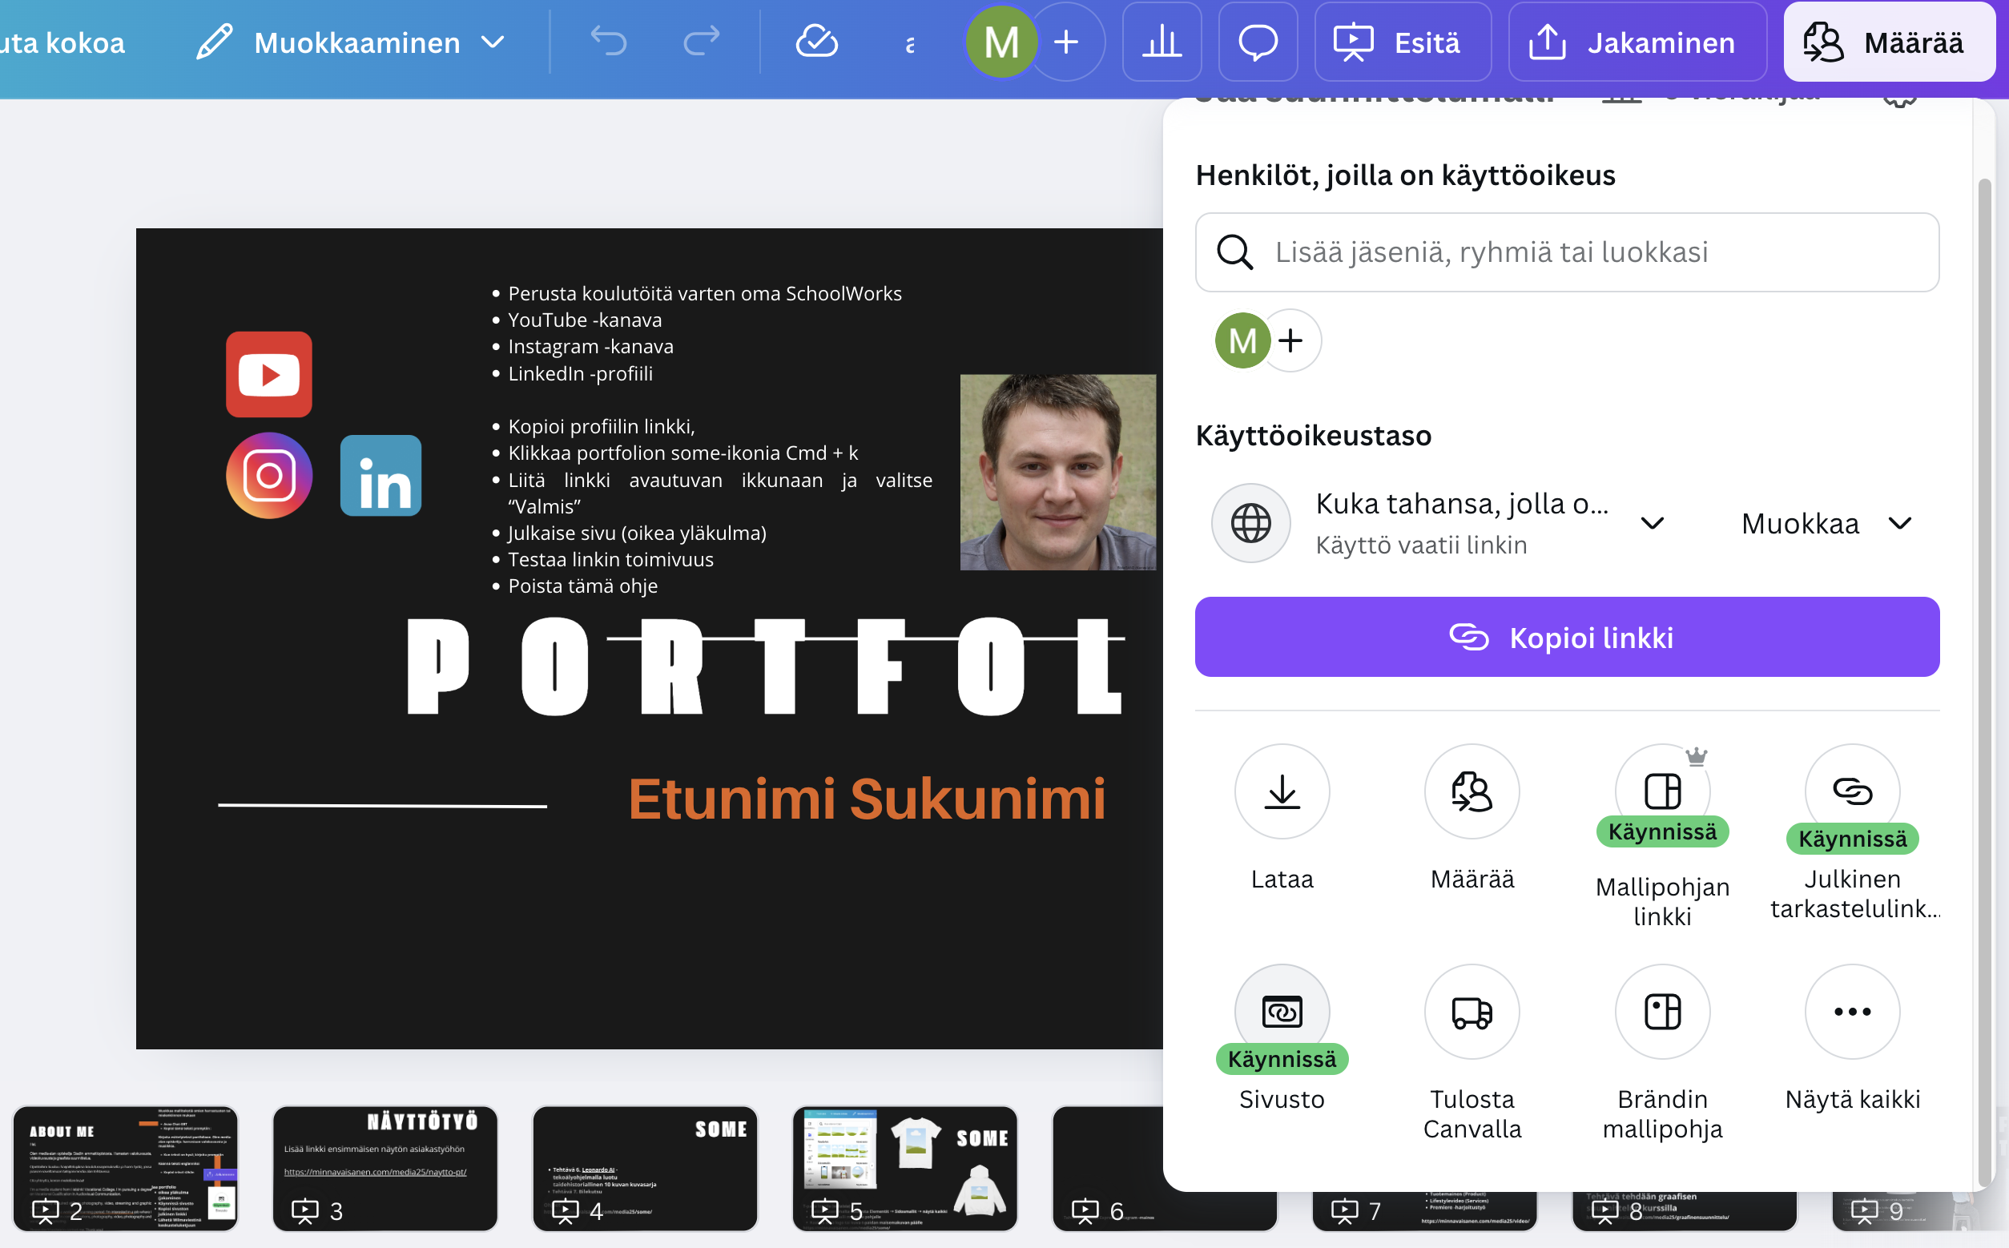Open the Muokkaa permission dropdown
The width and height of the screenshot is (2009, 1248).
(x=1826, y=523)
